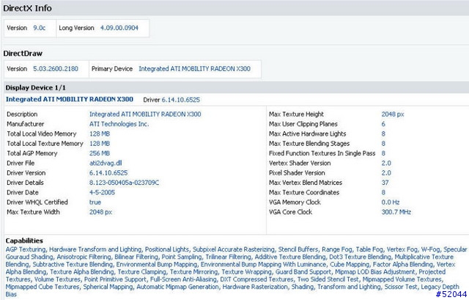Select the Display Device 1/1 header
Viewport: 469px width, 300px height.
[35, 88]
